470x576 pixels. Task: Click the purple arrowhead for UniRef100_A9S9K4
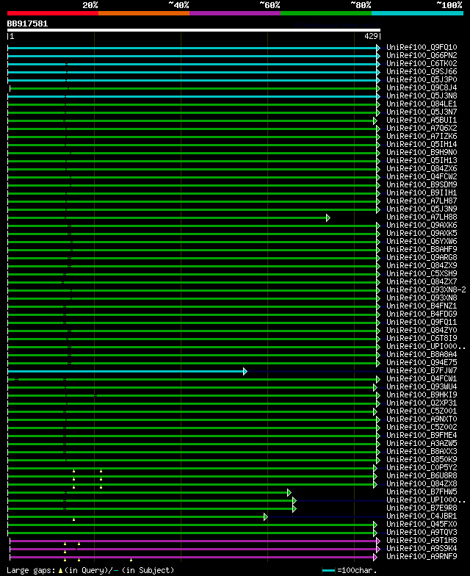click(378, 550)
